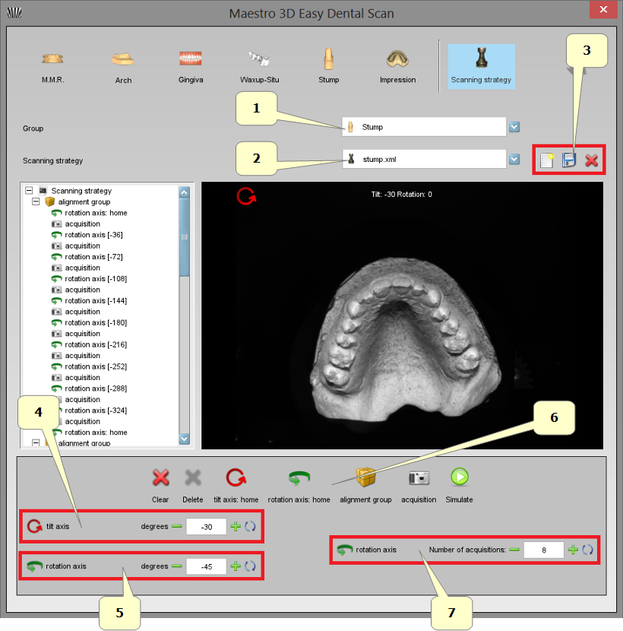The width and height of the screenshot is (623, 631).
Task: Select the Scanning strategy tab
Action: point(481,65)
